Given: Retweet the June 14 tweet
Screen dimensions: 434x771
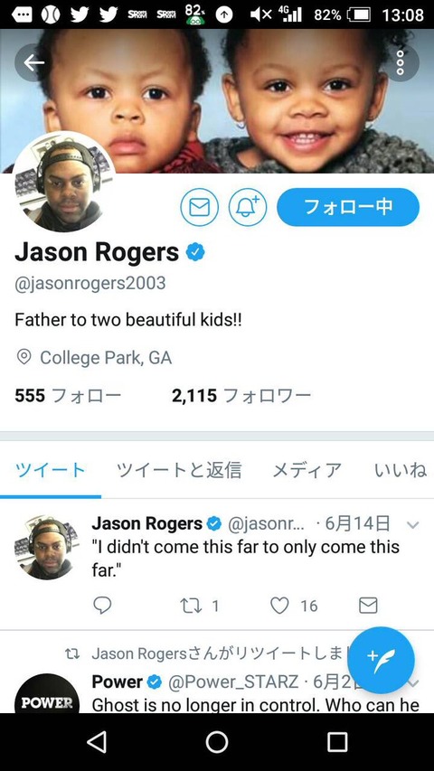Looking at the screenshot, I should (x=190, y=606).
